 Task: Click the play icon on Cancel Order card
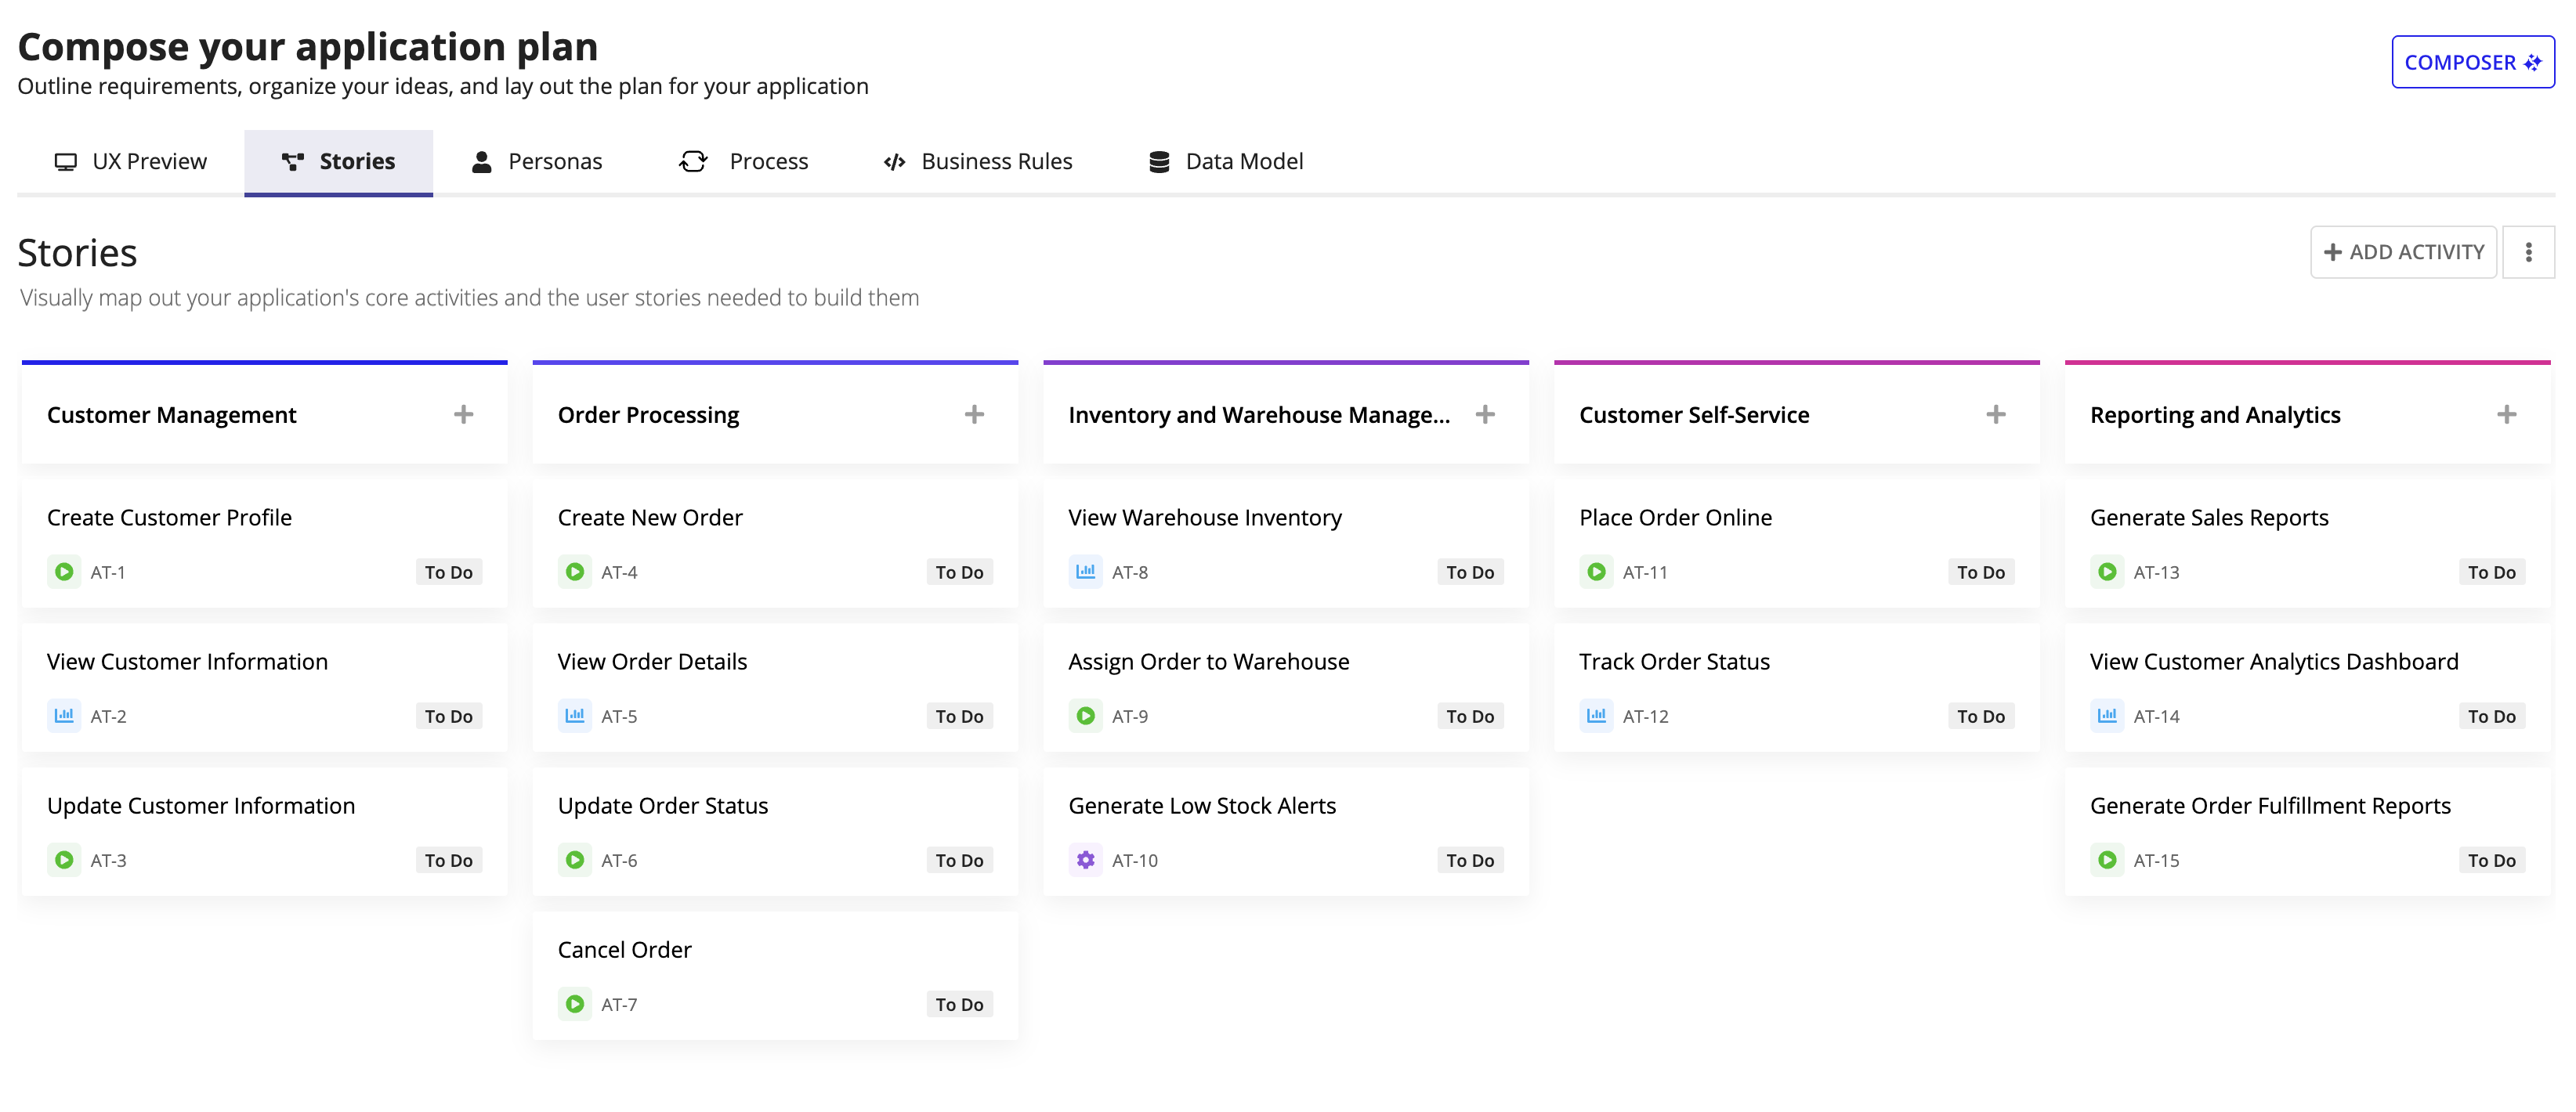(x=575, y=1003)
